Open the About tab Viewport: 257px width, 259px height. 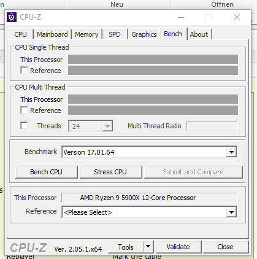[199, 34]
